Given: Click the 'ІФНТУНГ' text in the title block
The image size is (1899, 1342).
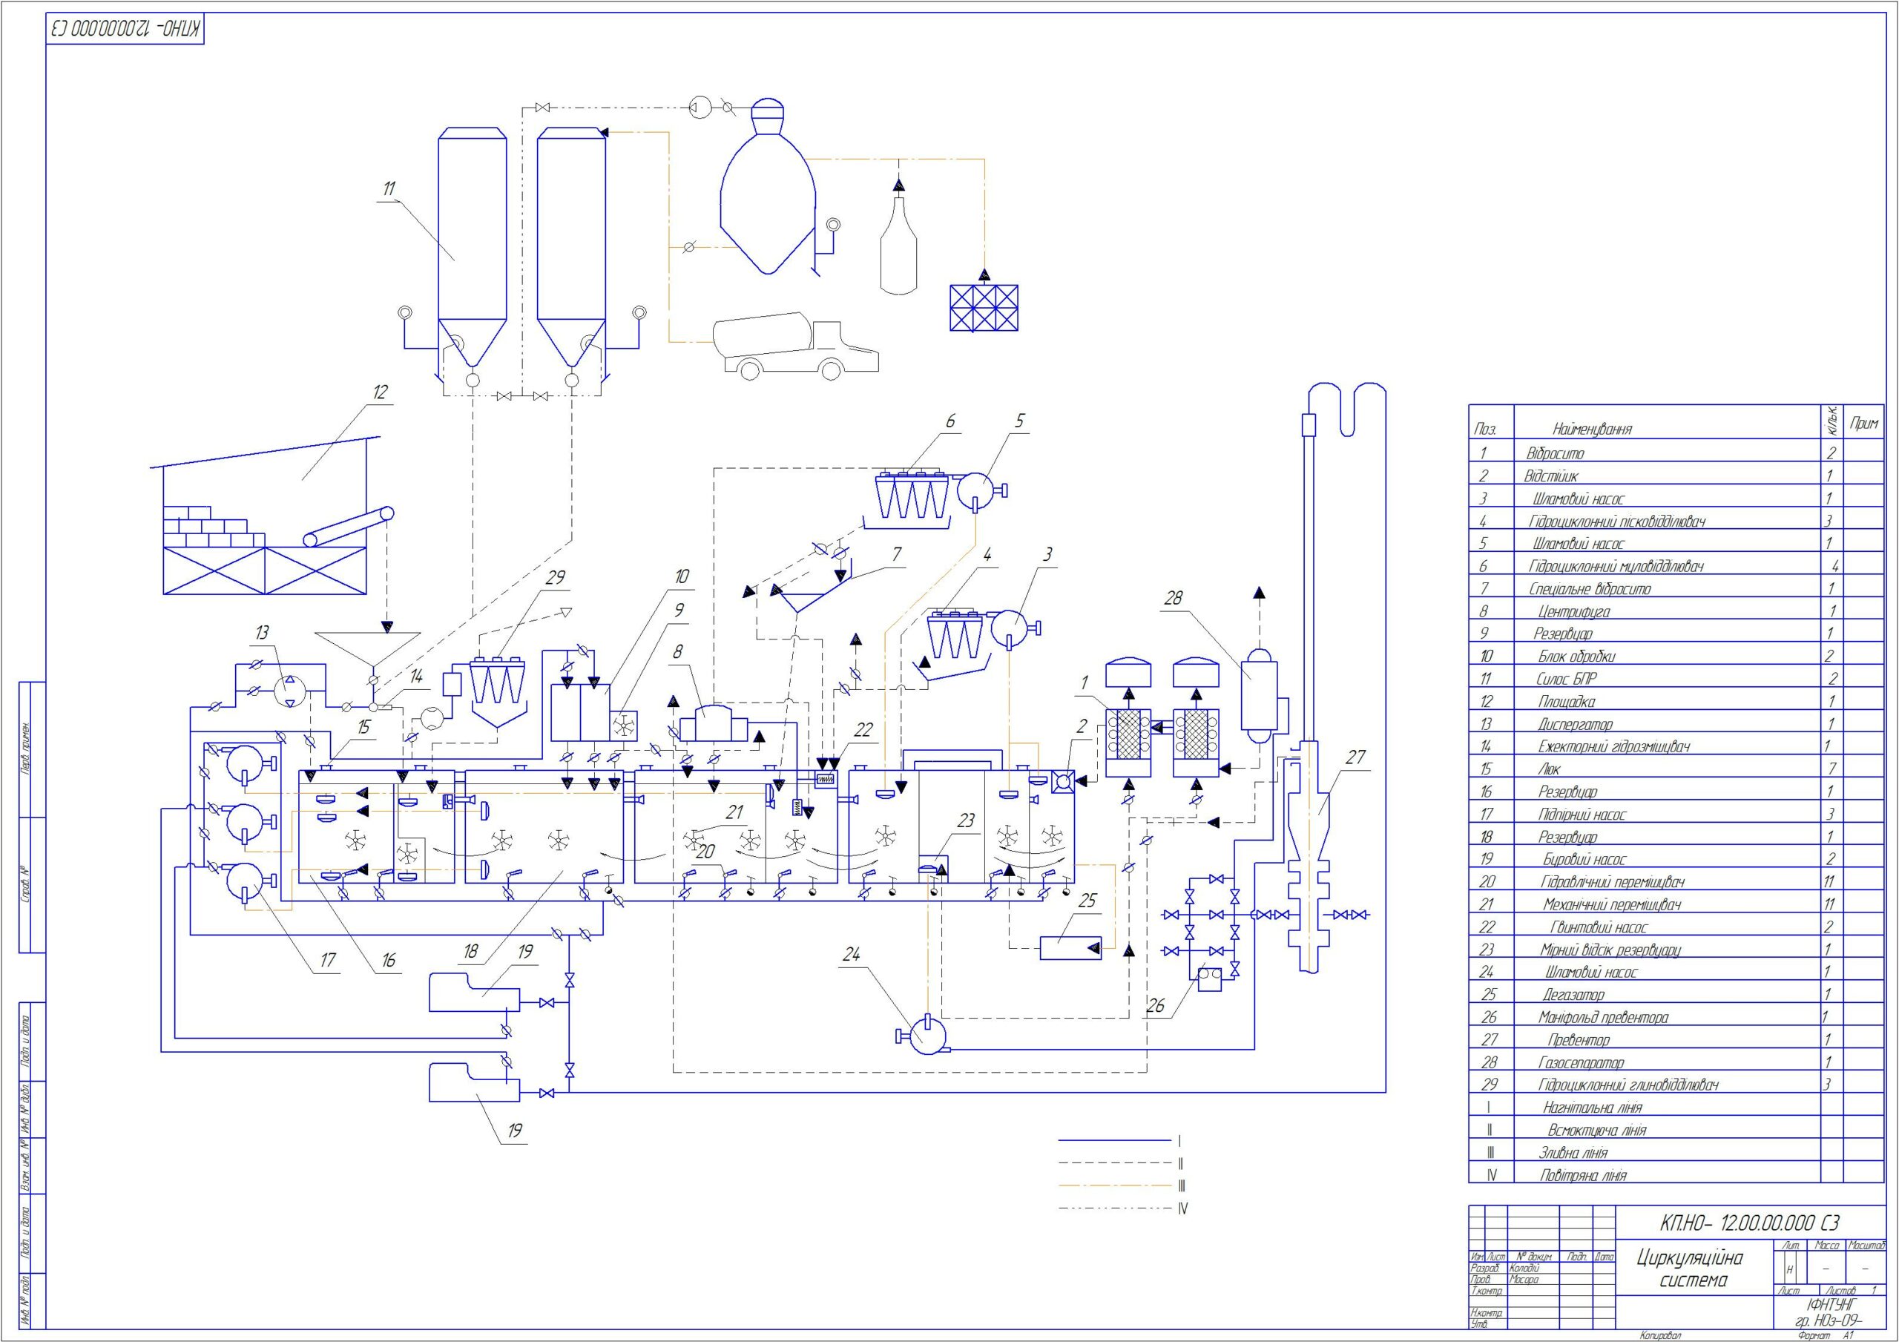Looking at the screenshot, I should click(x=1833, y=1303).
